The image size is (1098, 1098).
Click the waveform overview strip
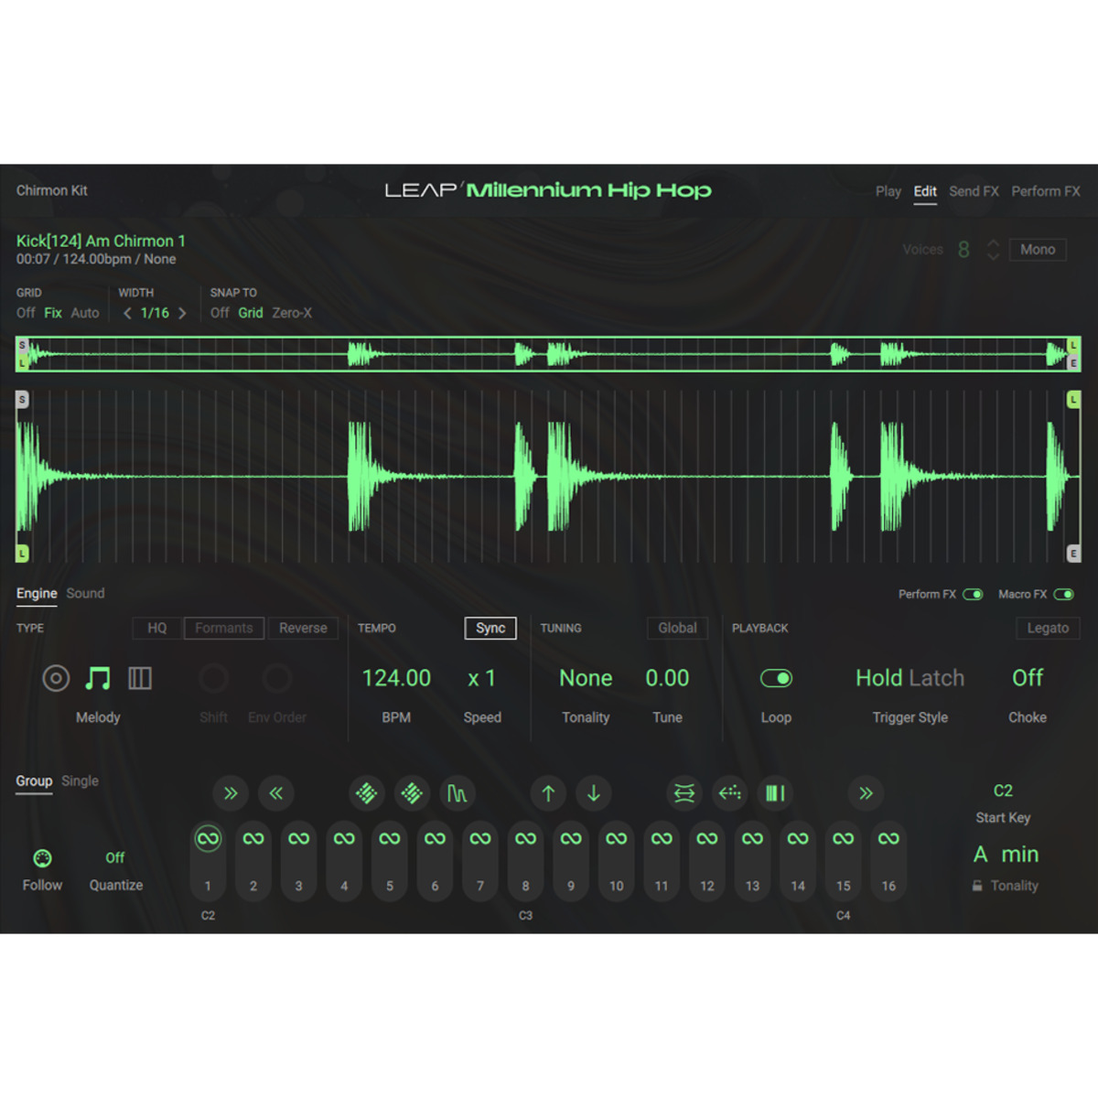coord(549,354)
